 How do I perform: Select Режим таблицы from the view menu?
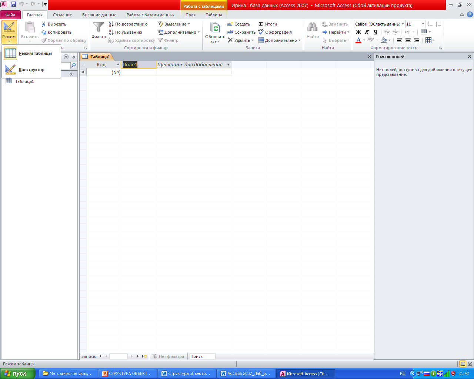click(31, 54)
